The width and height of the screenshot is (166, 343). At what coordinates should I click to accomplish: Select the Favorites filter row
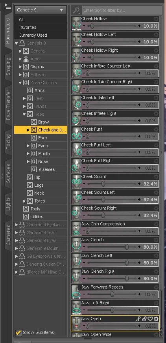click(41, 27)
